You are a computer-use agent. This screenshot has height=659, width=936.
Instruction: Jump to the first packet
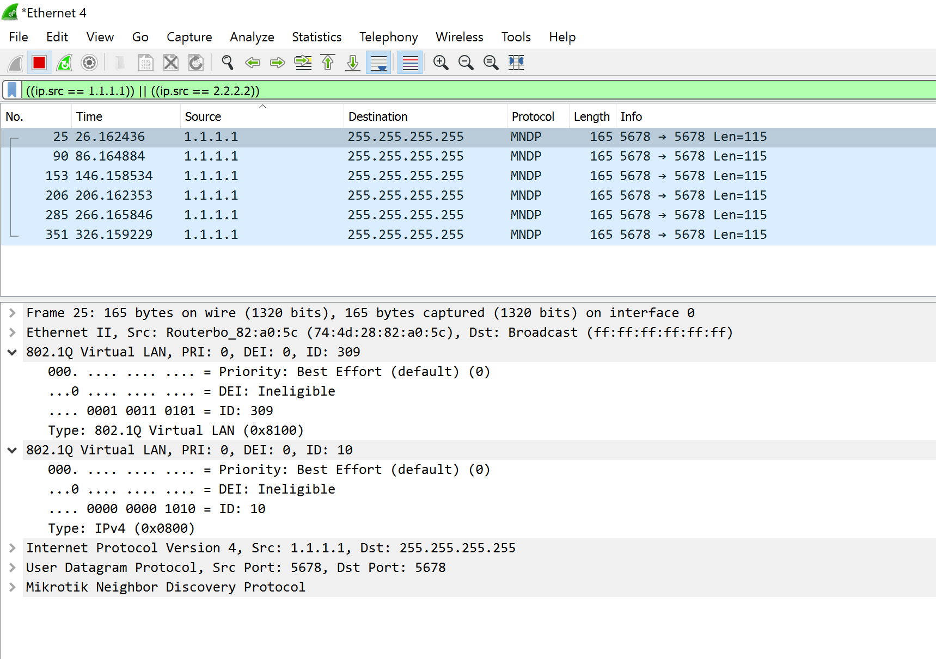[328, 63]
